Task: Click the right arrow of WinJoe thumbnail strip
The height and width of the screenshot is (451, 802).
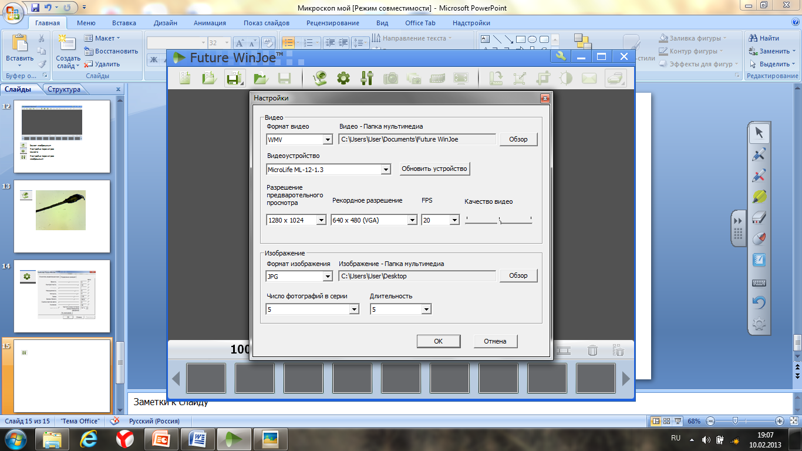Action: tap(626, 379)
